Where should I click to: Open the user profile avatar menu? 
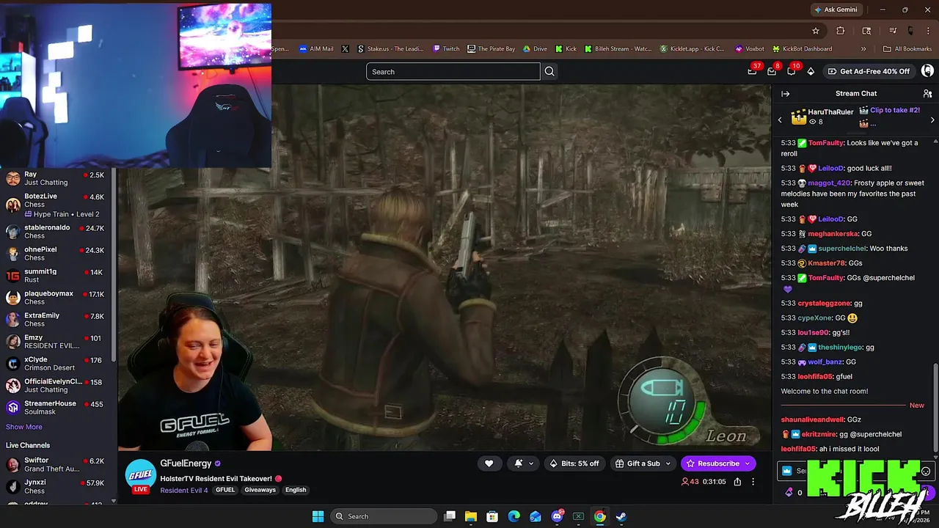927,71
